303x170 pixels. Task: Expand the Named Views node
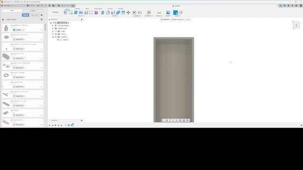tap(53, 28)
